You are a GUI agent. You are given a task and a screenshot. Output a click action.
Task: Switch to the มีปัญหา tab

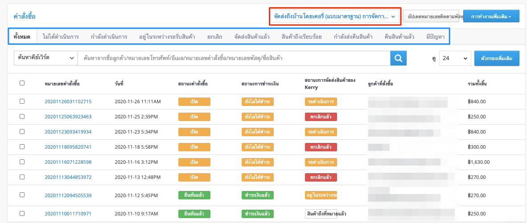pos(435,37)
